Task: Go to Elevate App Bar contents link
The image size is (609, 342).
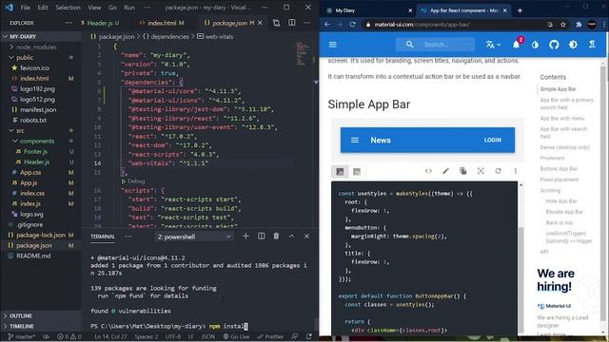Action: (x=564, y=212)
